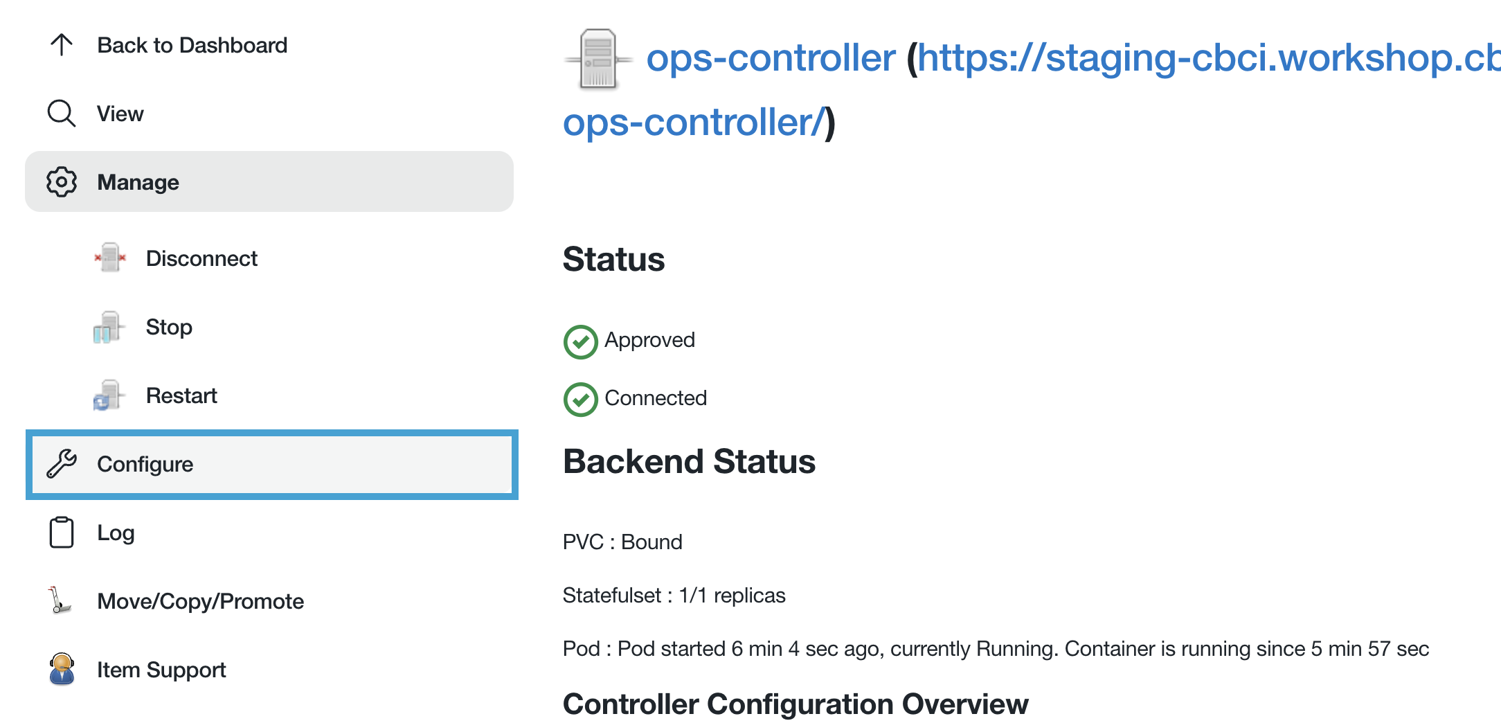Select Back to Dashboard
This screenshot has width=1501, height=723.
click(192, 44)
